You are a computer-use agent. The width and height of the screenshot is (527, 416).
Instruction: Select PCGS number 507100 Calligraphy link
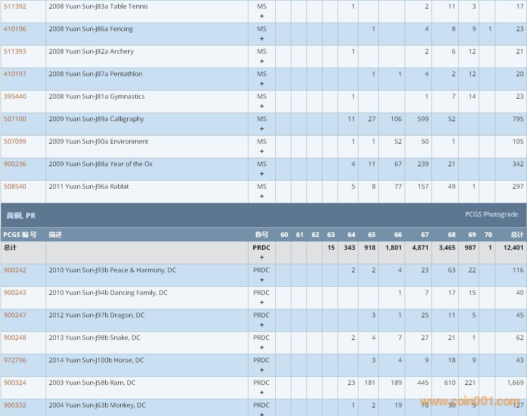tap(15, 119)
